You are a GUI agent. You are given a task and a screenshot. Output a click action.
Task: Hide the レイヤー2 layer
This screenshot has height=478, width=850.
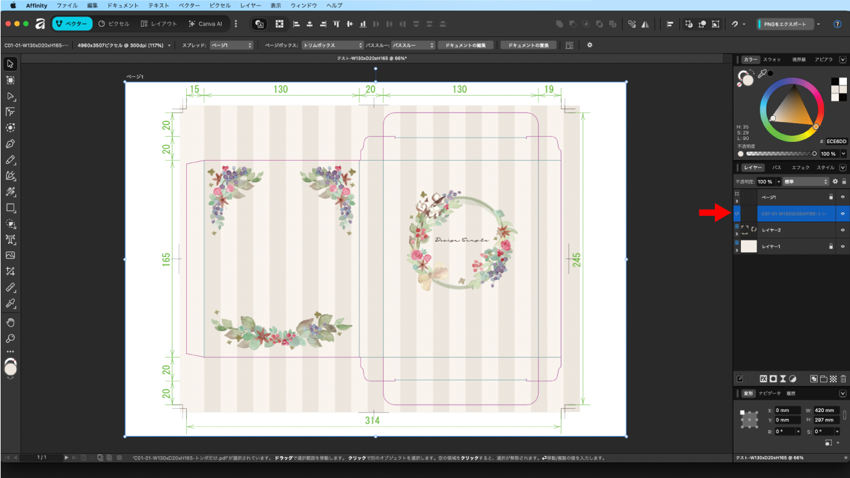pos(843,230)
